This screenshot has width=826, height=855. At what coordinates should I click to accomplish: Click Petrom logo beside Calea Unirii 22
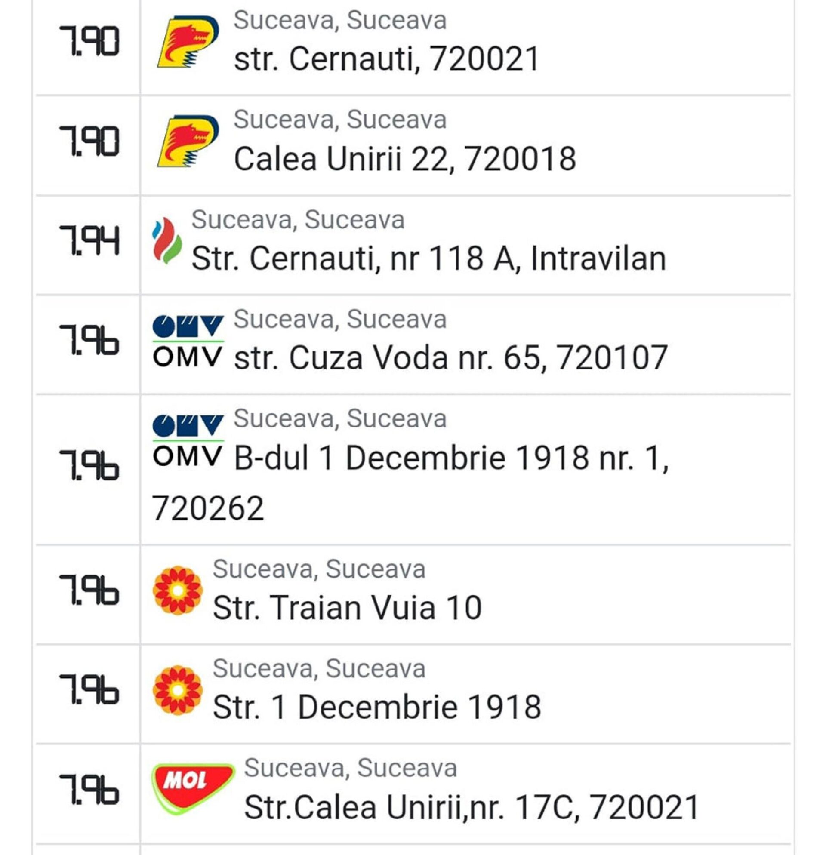coord(188,141)
